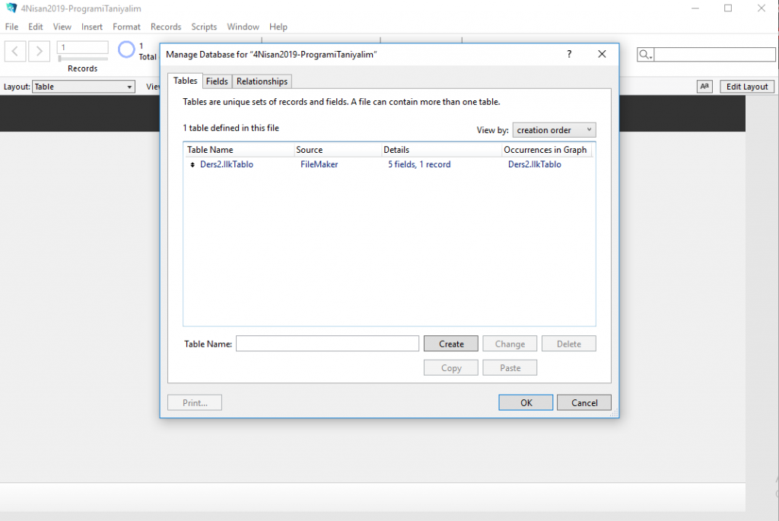Open the View menu
The image size is (779, 521).
(x=62, y=27)
